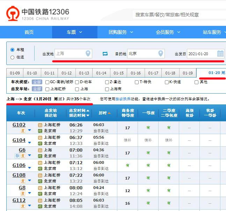
Task: Open location picker in departure field
Action: (88, 53)
